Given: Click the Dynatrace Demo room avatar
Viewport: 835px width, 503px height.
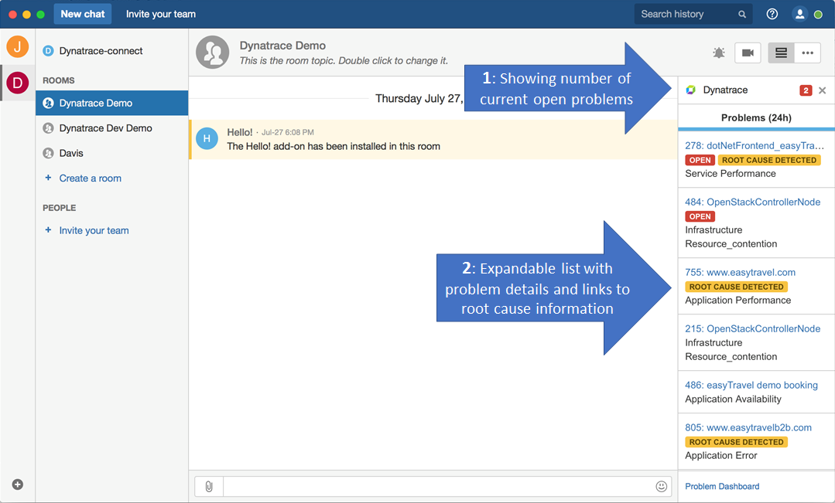Looking at the screenshot, I should (x=213, y=53).
